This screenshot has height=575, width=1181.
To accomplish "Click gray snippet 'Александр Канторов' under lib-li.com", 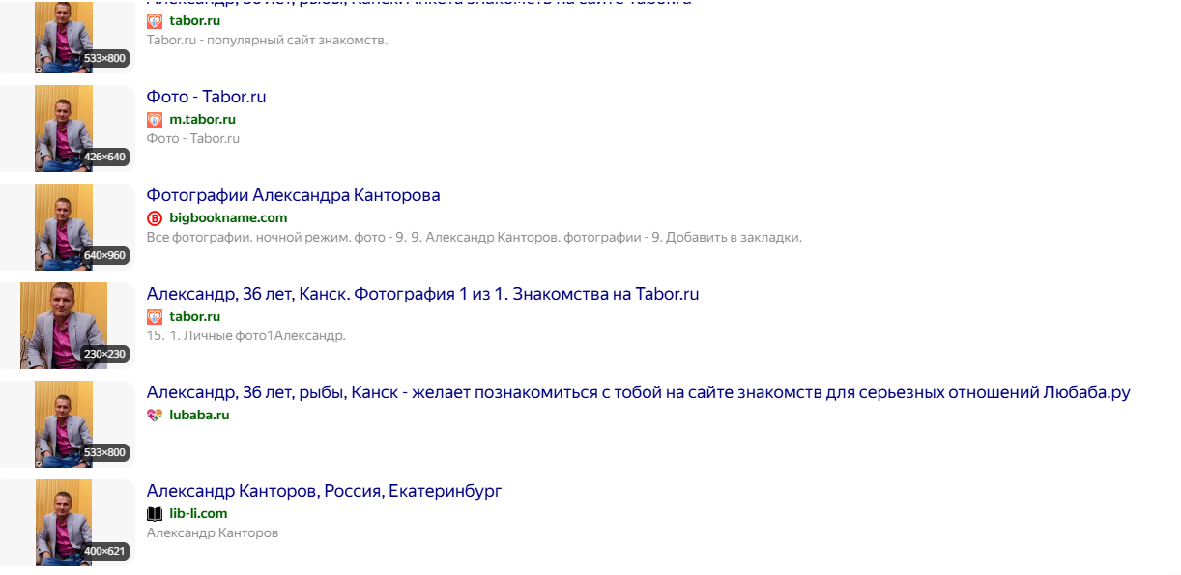I will click(x=213, y=533).
